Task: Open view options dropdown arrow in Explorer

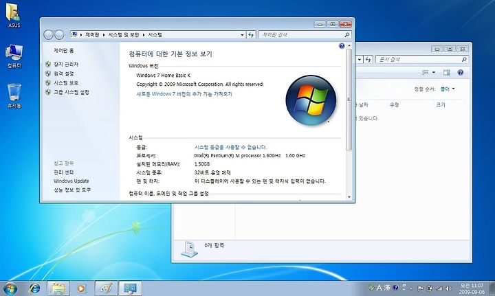Action: tap(434, 73)
